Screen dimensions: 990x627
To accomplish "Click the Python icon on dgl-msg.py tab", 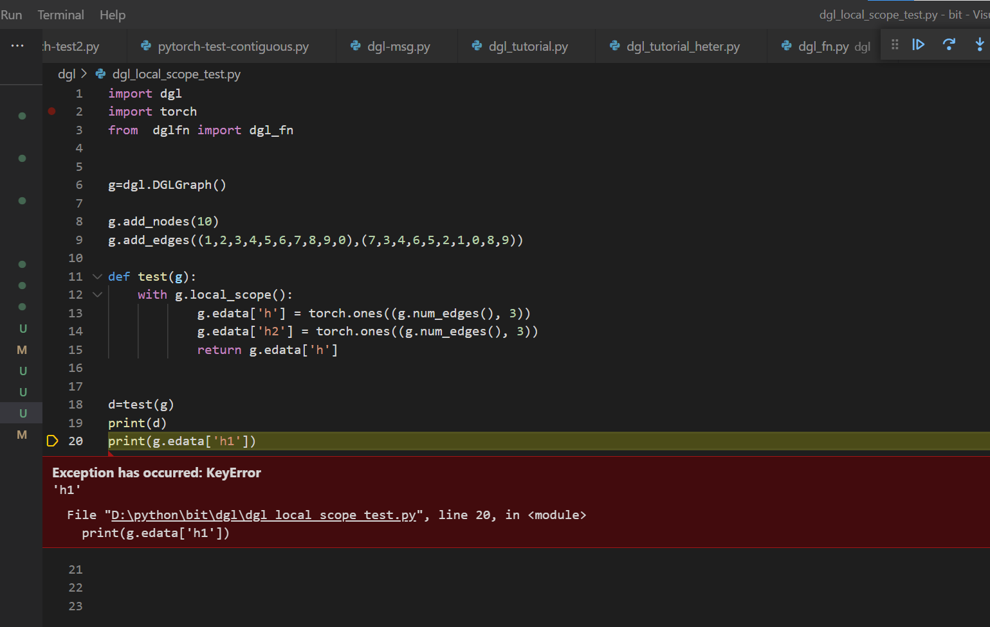I will tap(356, 46).
